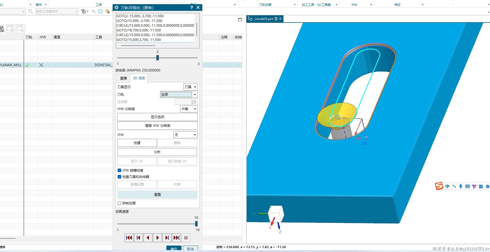Toggle Chinese input mode 中 icon
This screenshot has height=252, width=490.
(447, 186)
